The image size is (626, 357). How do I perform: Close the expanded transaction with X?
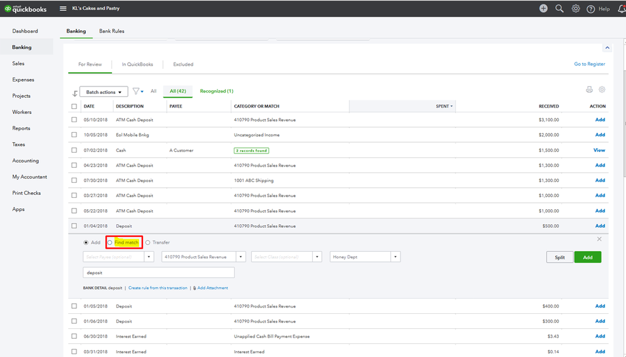click(x=599, y=239)
